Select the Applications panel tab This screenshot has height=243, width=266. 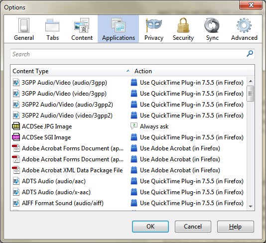[119, 29]
